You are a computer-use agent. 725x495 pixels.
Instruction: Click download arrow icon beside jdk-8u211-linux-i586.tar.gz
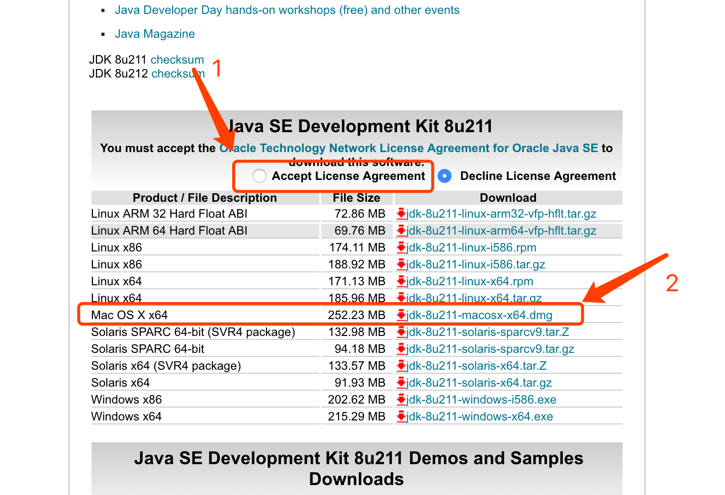click(401, 265)
